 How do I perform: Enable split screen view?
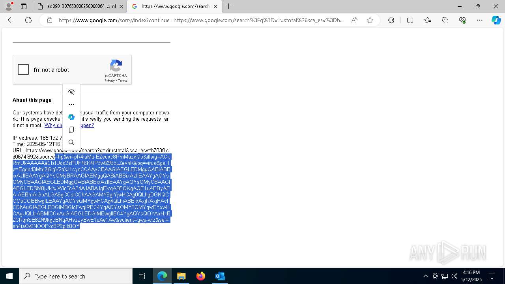pos(410,20)
